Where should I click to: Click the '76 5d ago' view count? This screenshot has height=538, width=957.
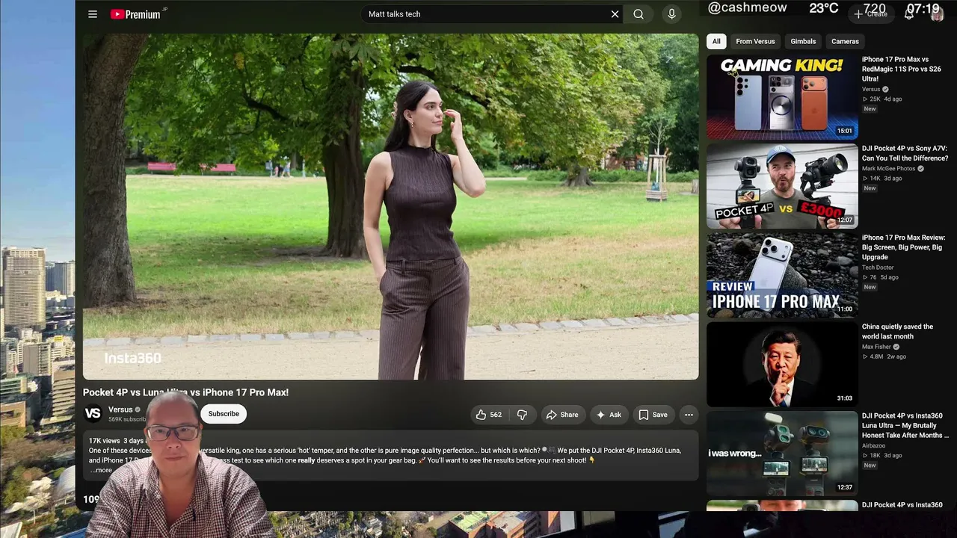(x=881, y=276)
